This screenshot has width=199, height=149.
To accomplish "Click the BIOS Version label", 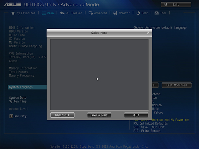I will 19,31.
